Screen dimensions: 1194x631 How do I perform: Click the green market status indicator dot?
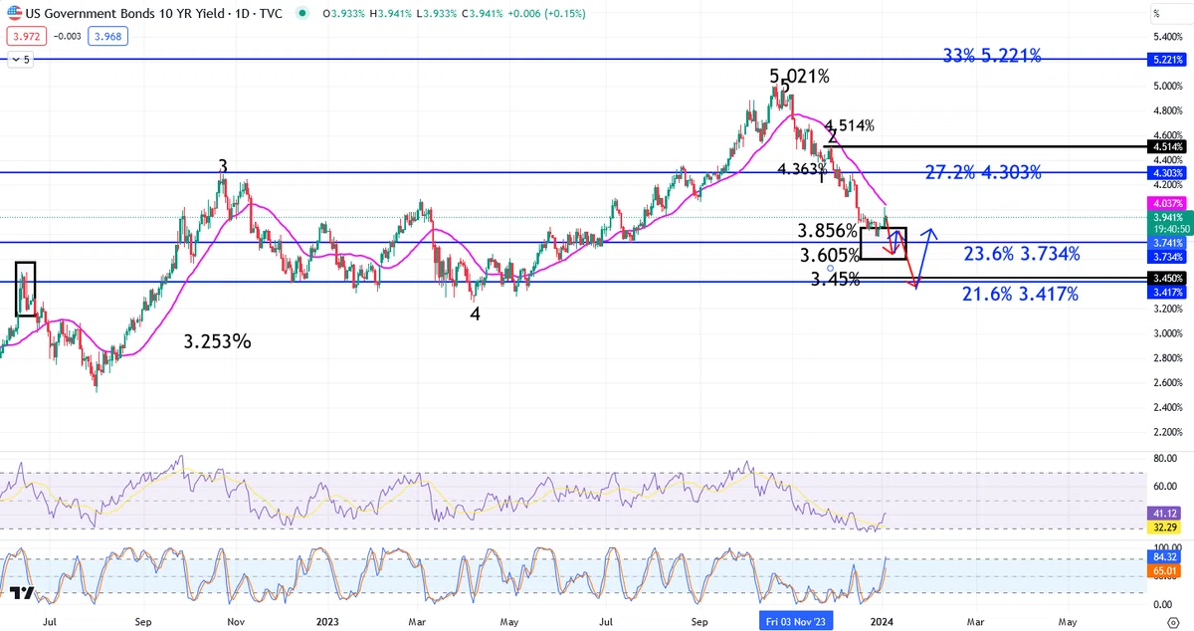[302, 14]
